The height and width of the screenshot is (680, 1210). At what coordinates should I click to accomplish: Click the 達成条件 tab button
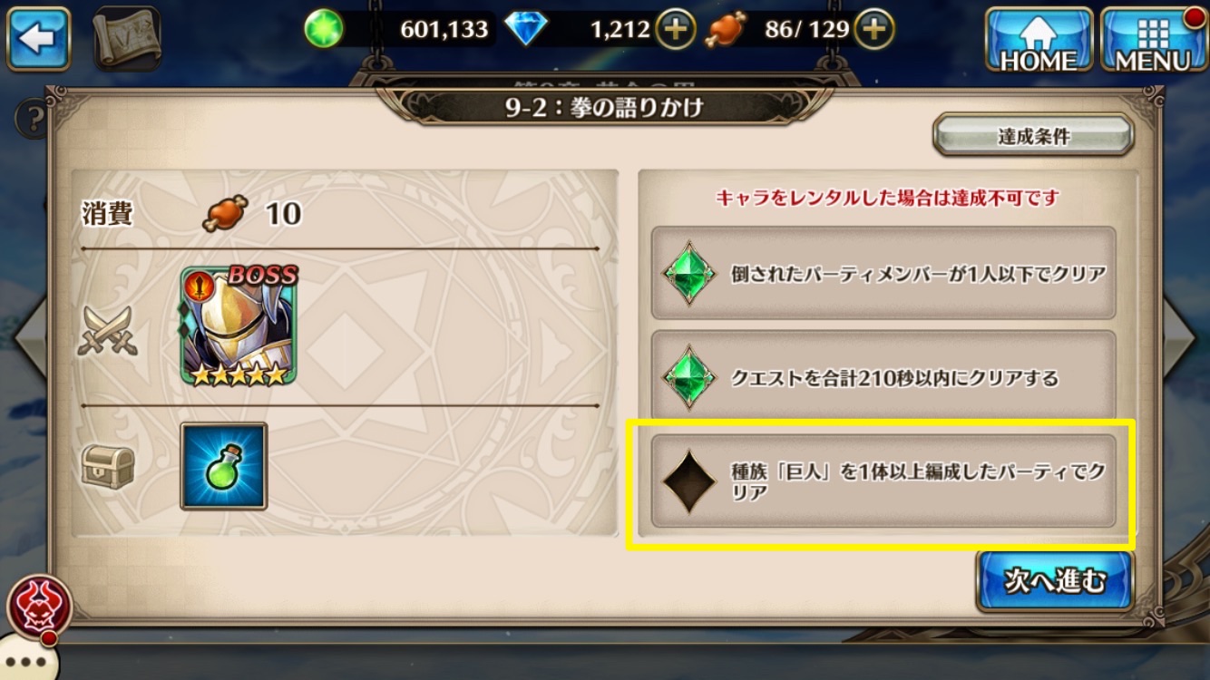(1033, 137)
